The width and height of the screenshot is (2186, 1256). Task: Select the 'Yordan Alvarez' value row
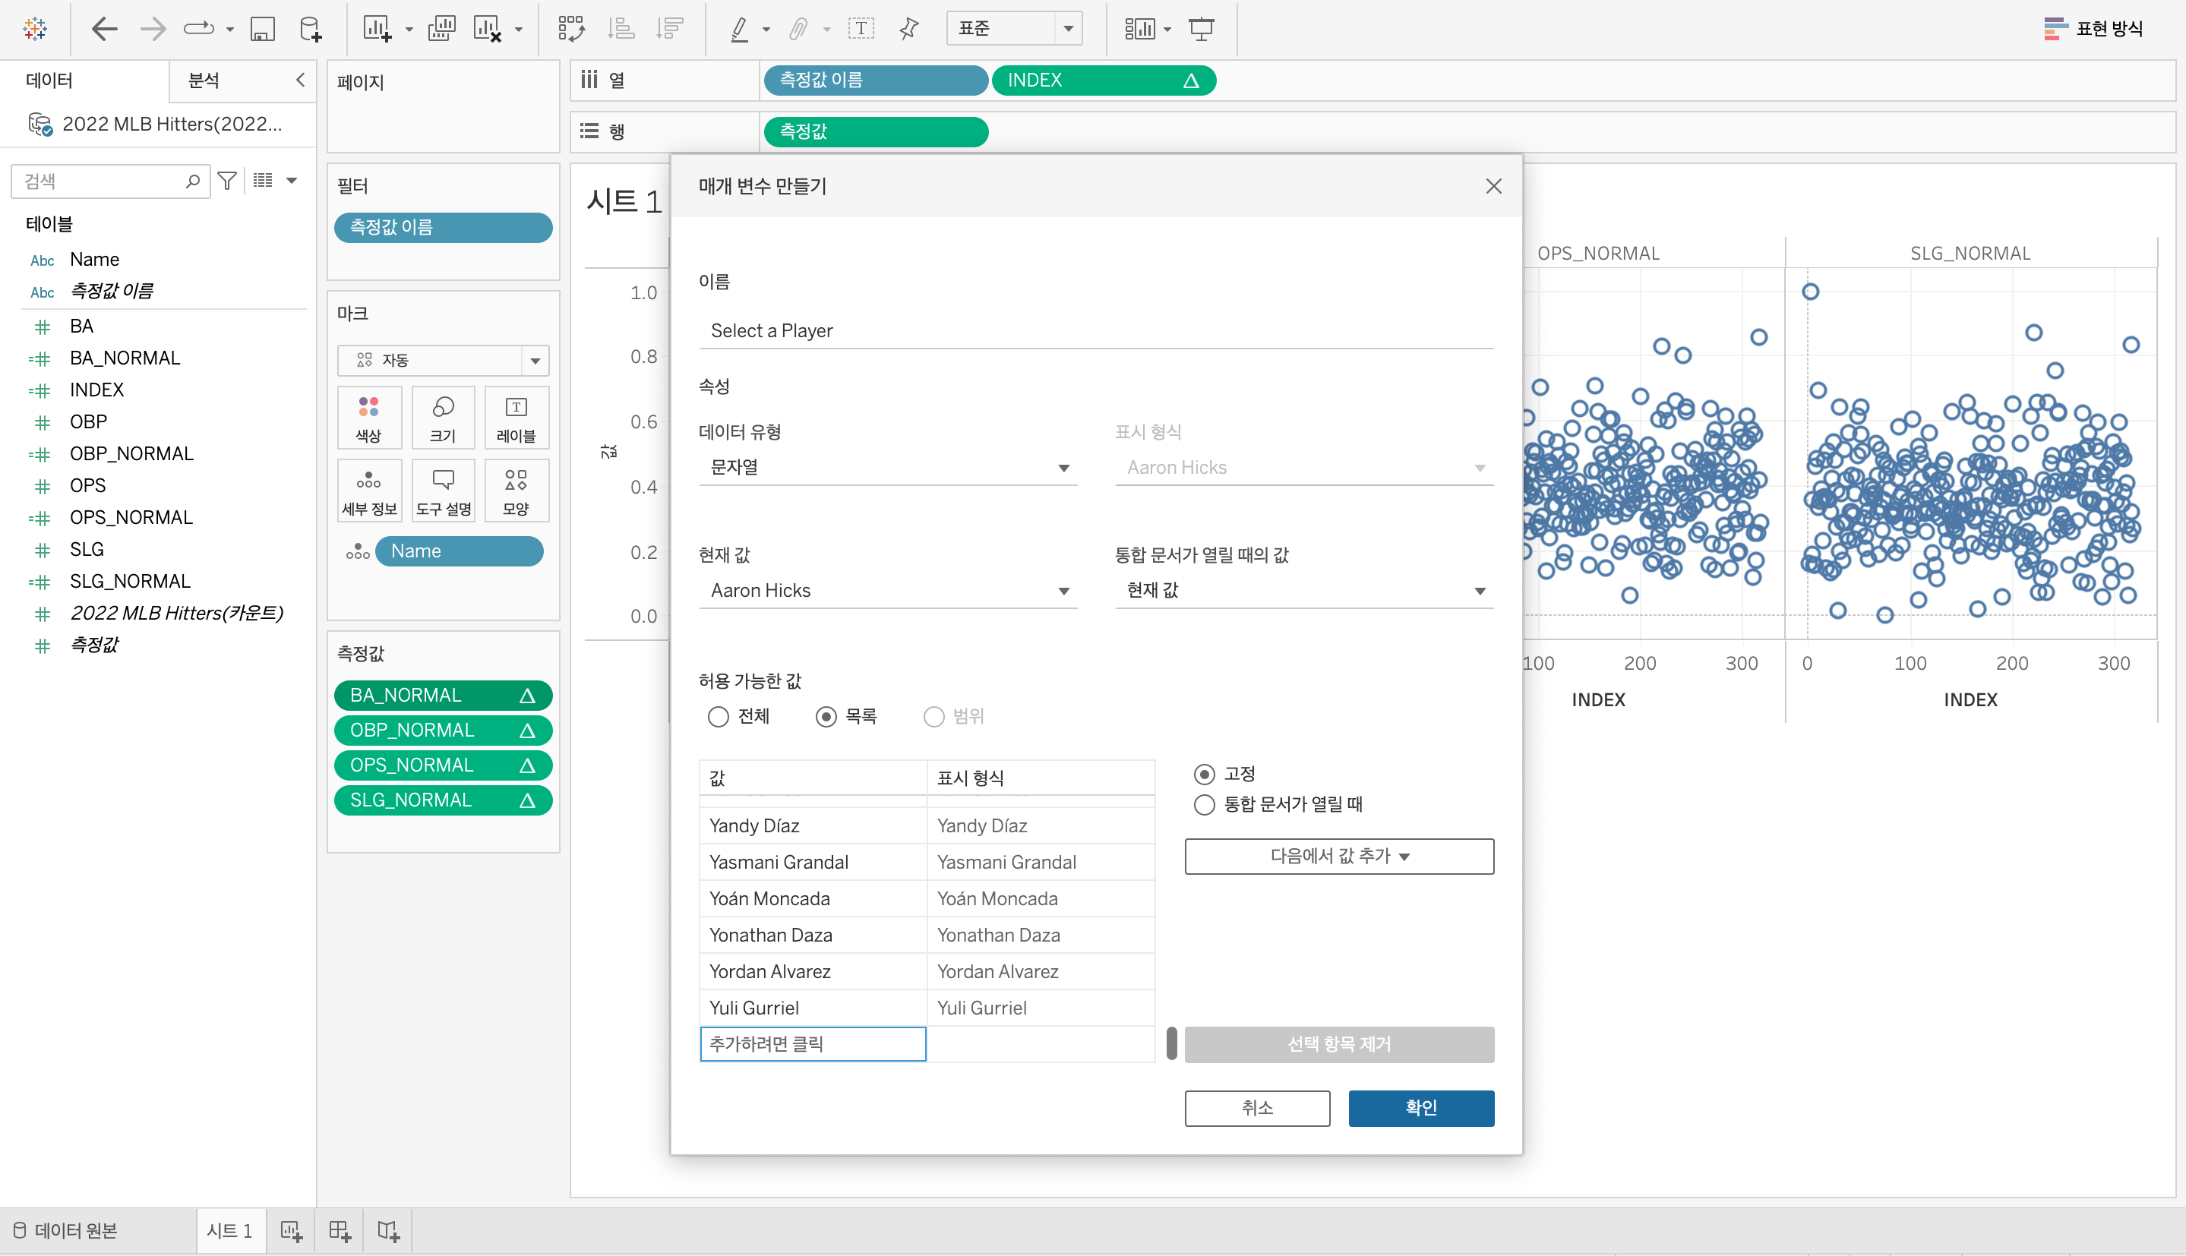[x=927, y=971]
